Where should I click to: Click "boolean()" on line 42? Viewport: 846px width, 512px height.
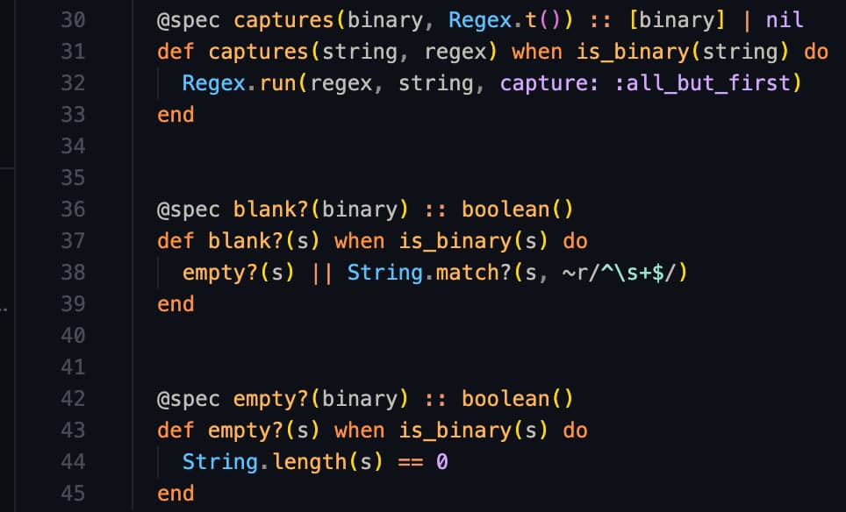tap(518, 399)
